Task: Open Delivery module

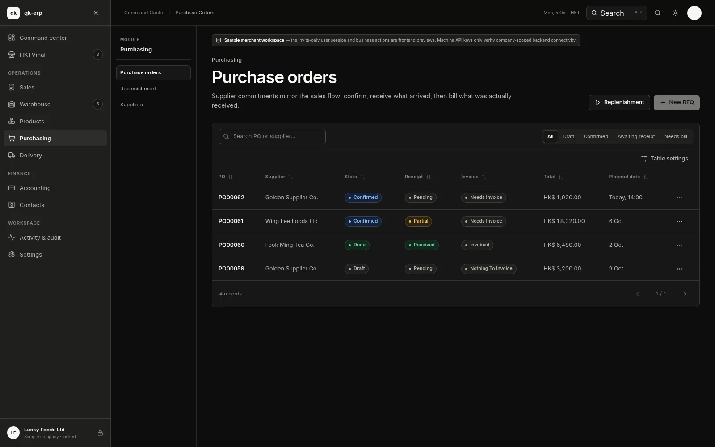Action: 55,155
